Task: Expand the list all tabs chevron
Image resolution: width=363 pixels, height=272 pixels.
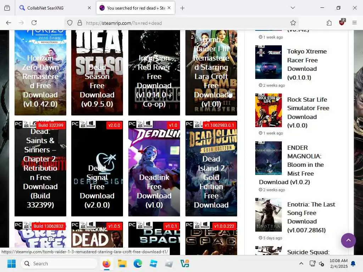Action: pos(293,8)
